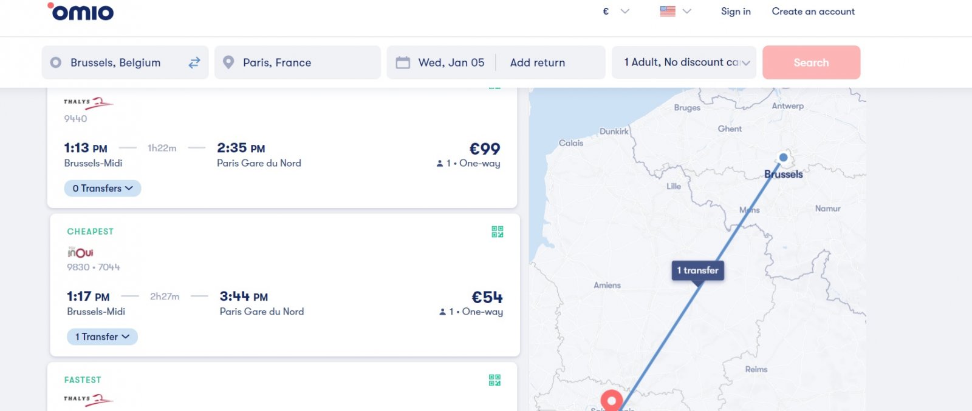The image size is (972, 411).
Task: Click the Brussels origin marker on map
Action: (784, 158)
